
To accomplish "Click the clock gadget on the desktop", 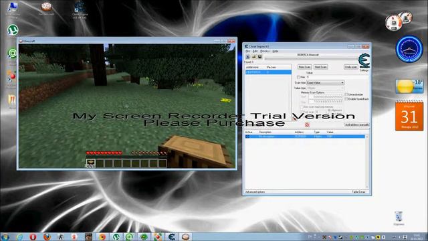I will [409, 49].
